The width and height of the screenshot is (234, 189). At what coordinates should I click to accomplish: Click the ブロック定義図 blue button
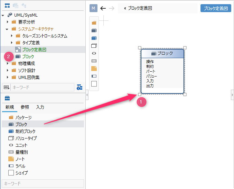point(216,8)
